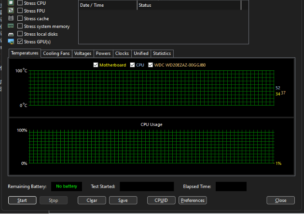Click the Motherboard temperature value 34
304x214 pixels.
(x=278, y=94)
